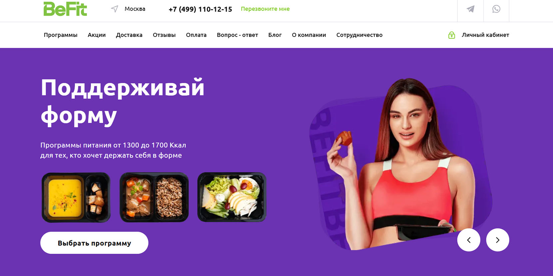Viewport: 553px width, 276px height.
Task: Open the WhatsApp chat icon
Action: click(496, 9)
